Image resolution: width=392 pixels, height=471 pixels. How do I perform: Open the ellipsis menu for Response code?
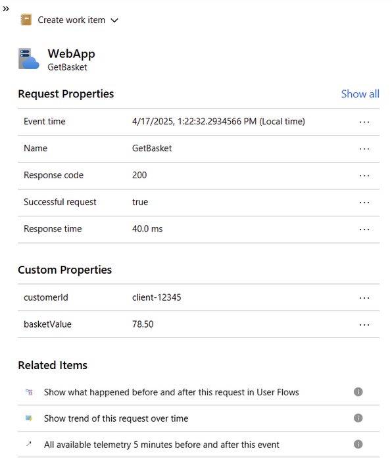click(364, 176)
